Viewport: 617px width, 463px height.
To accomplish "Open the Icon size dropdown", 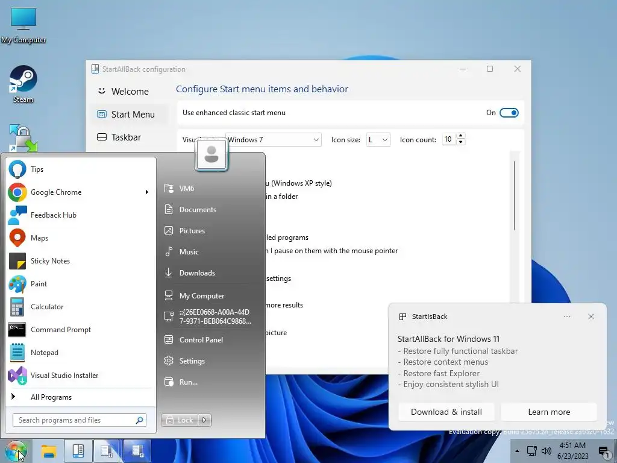I will [x=378, y=140].
